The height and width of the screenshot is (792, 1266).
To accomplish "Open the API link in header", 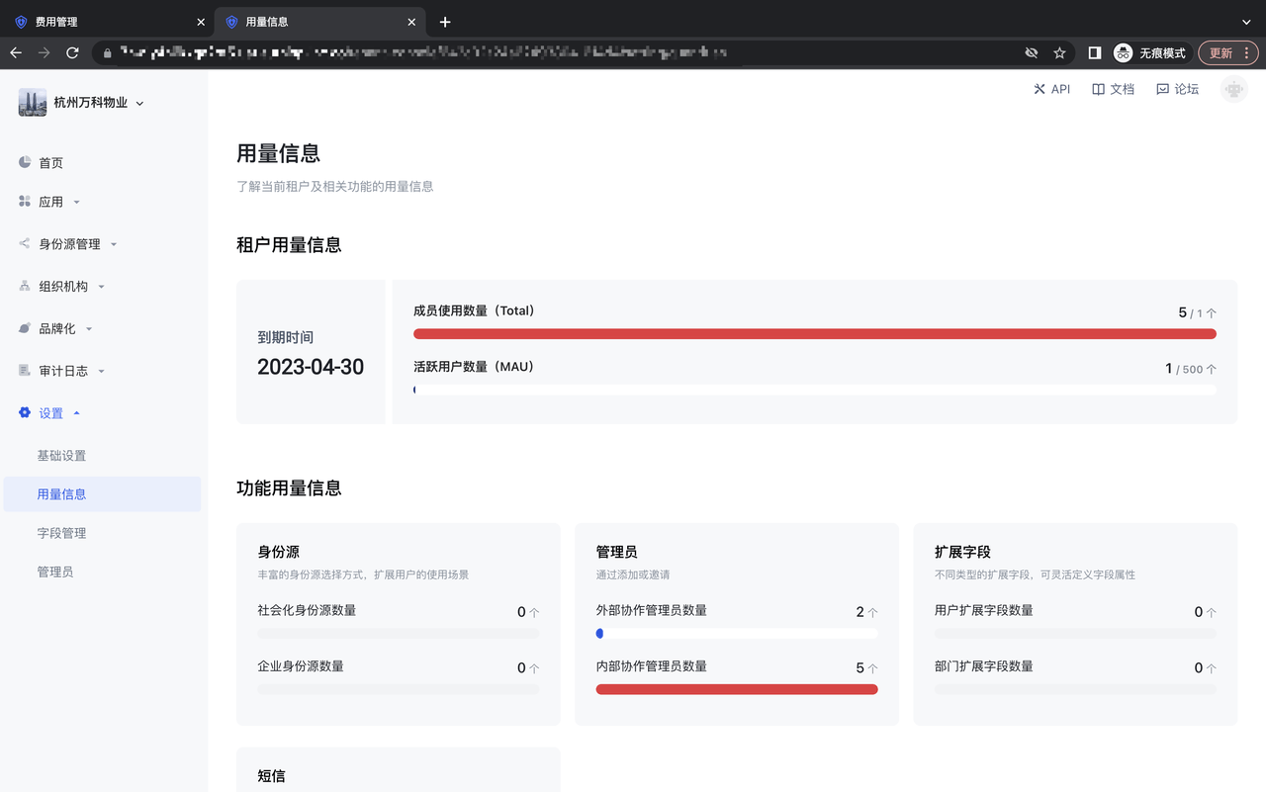I will pos(1051,89).
